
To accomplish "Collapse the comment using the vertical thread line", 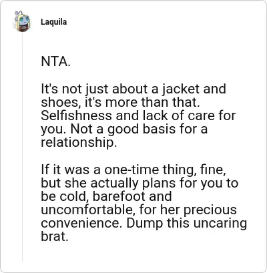I will point(22,147).
